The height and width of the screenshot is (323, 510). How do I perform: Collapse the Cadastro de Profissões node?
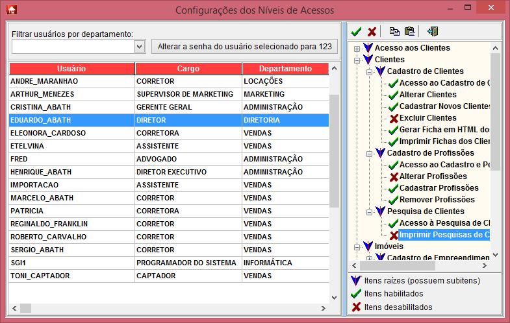pyautogui.click(x=368, y=154)
